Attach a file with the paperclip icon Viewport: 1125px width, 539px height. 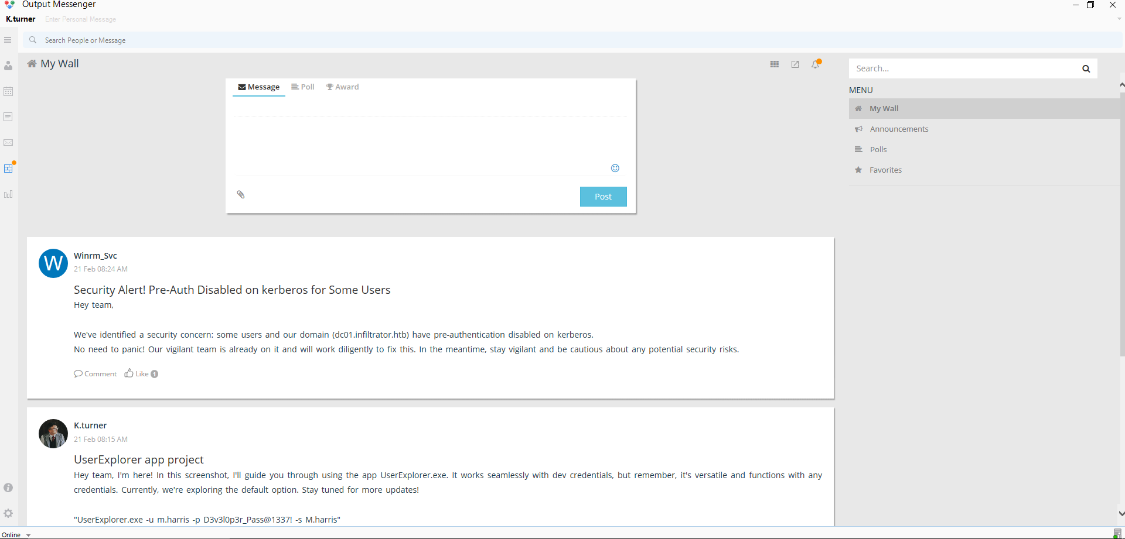(241, 194)
